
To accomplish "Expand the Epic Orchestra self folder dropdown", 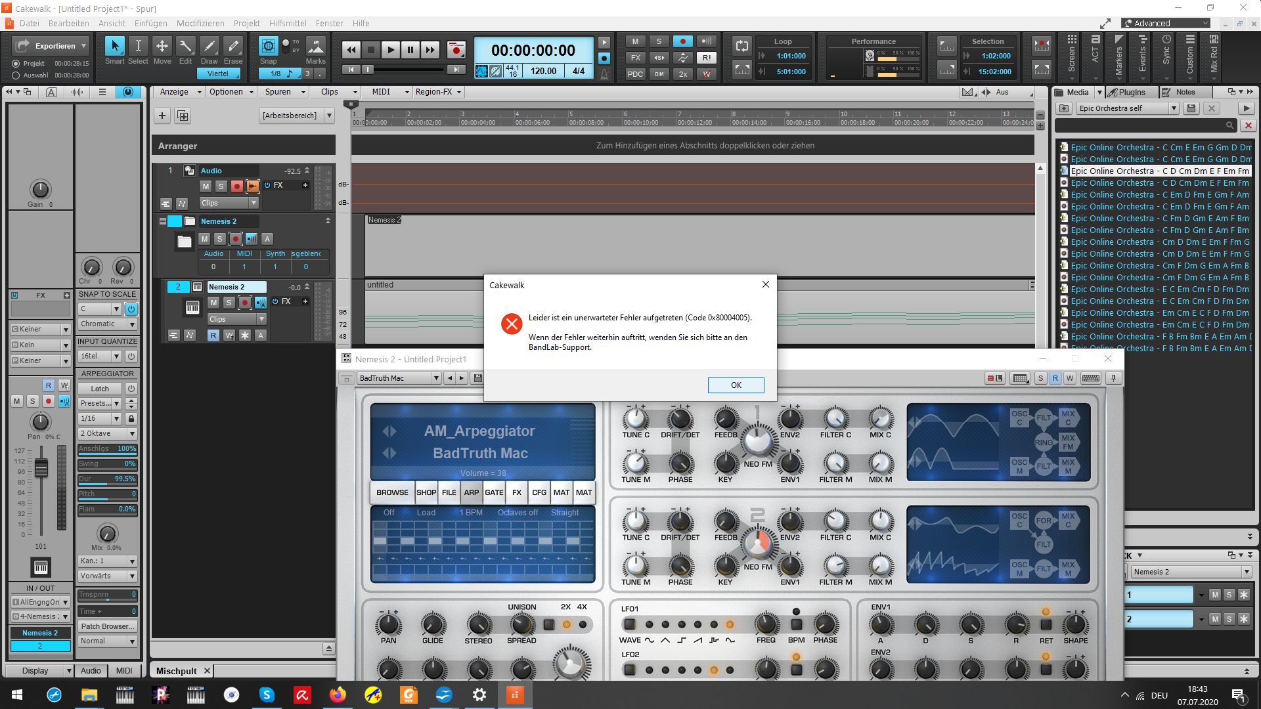I will 1173,108.
